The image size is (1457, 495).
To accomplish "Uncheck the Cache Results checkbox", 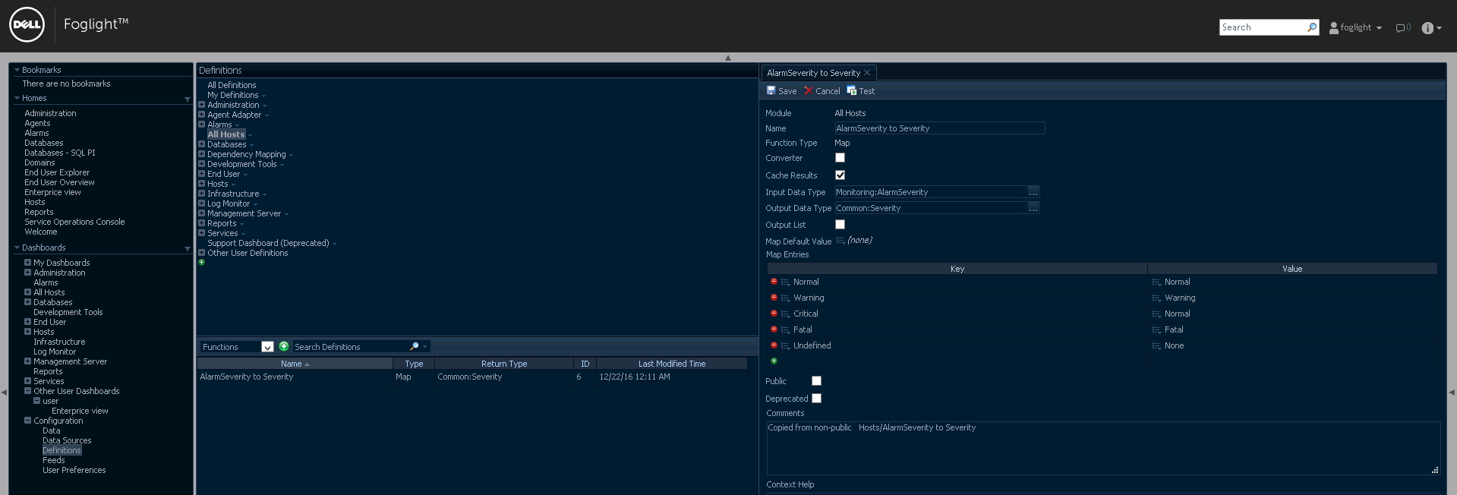I will point(840,175).
